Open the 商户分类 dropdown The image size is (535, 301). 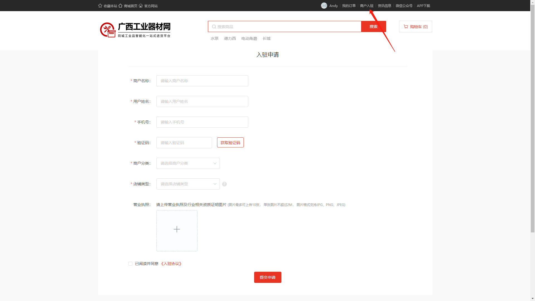(188, 163)
